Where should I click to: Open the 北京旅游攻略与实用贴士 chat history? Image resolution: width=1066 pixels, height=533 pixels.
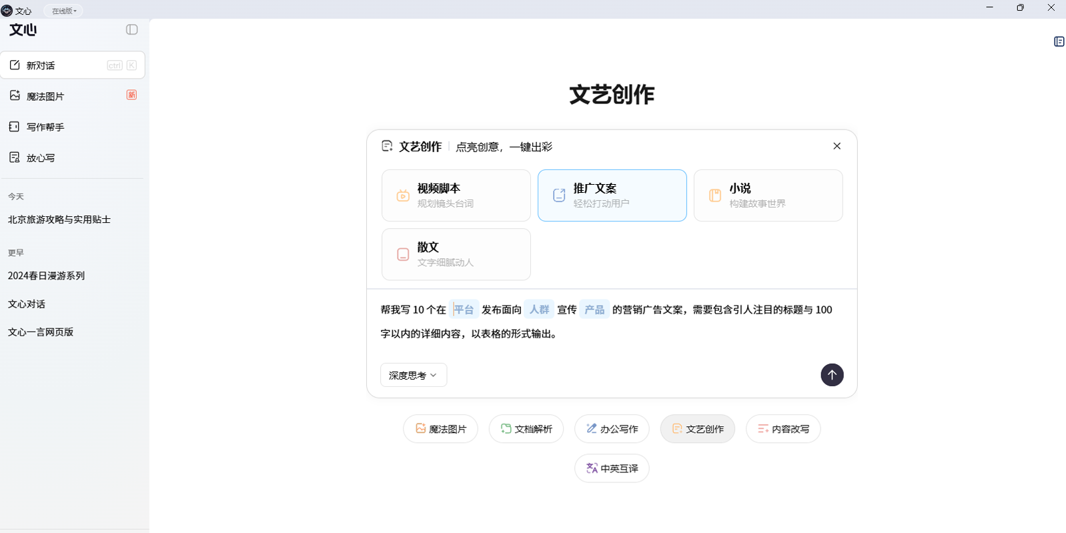click(x=59, y=219)
